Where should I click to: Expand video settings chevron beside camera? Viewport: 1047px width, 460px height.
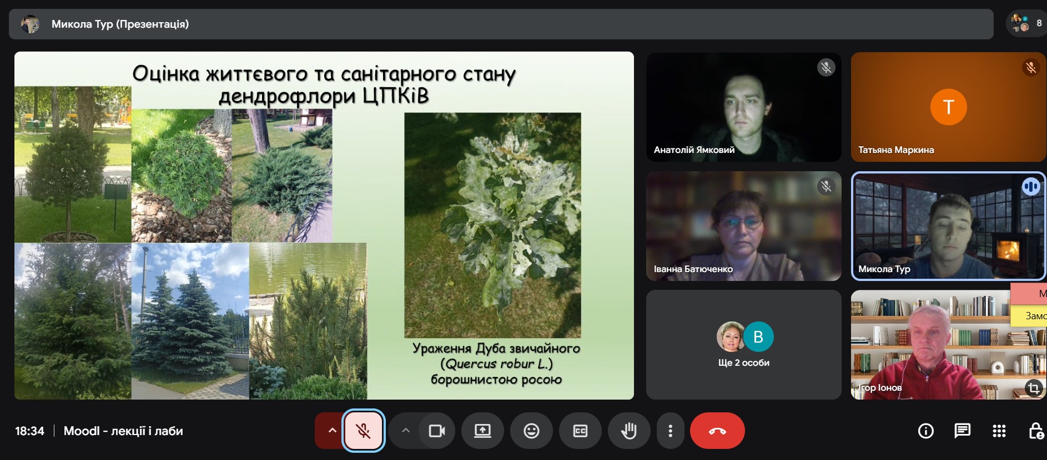[405, 431]
